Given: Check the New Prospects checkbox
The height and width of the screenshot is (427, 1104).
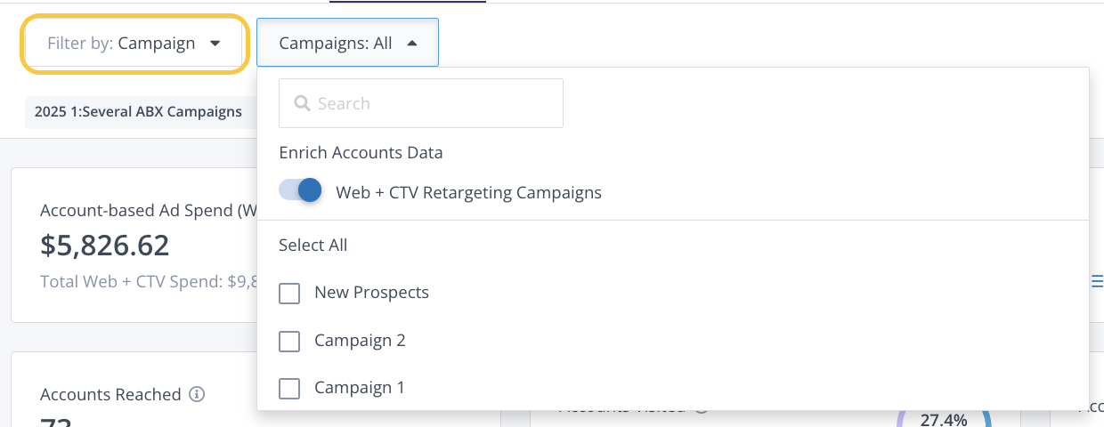Looking at the screenshot, I should click(289, 293).
